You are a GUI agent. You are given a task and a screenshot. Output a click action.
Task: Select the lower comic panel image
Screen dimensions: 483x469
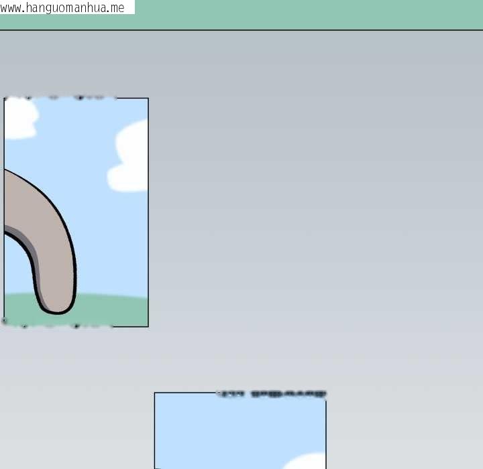point(239,432)
